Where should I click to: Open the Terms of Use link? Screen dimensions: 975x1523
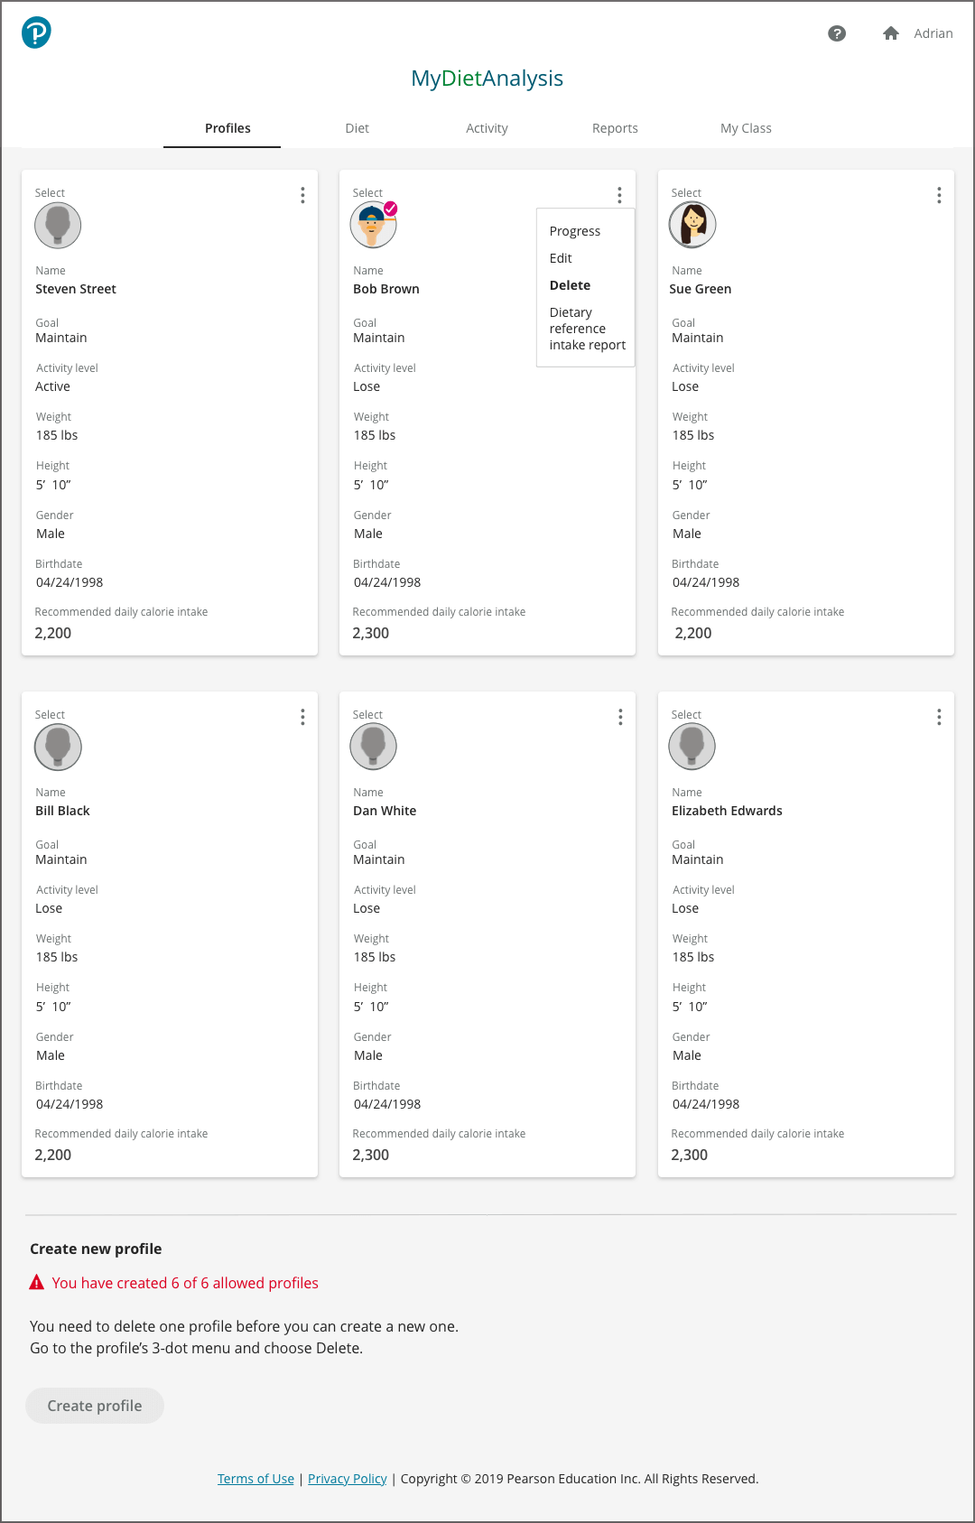255,1479
